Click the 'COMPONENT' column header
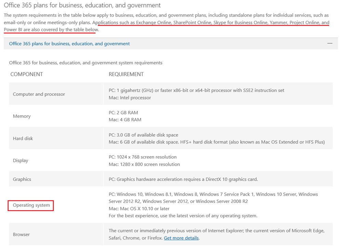The image size is (350, 246). (x=27, y=74)
